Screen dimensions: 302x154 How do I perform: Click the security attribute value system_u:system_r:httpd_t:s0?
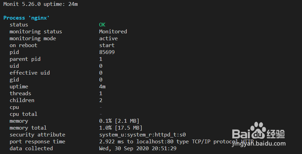coord(142,135)
